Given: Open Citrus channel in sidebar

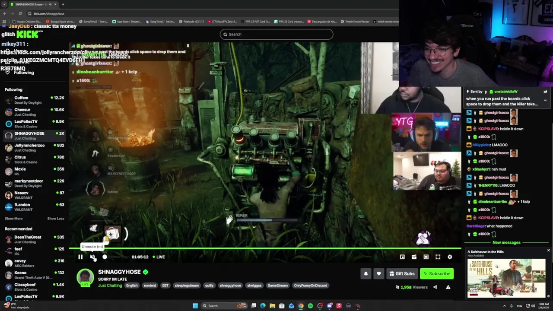Looking at the screenshot, I should 35,160.
